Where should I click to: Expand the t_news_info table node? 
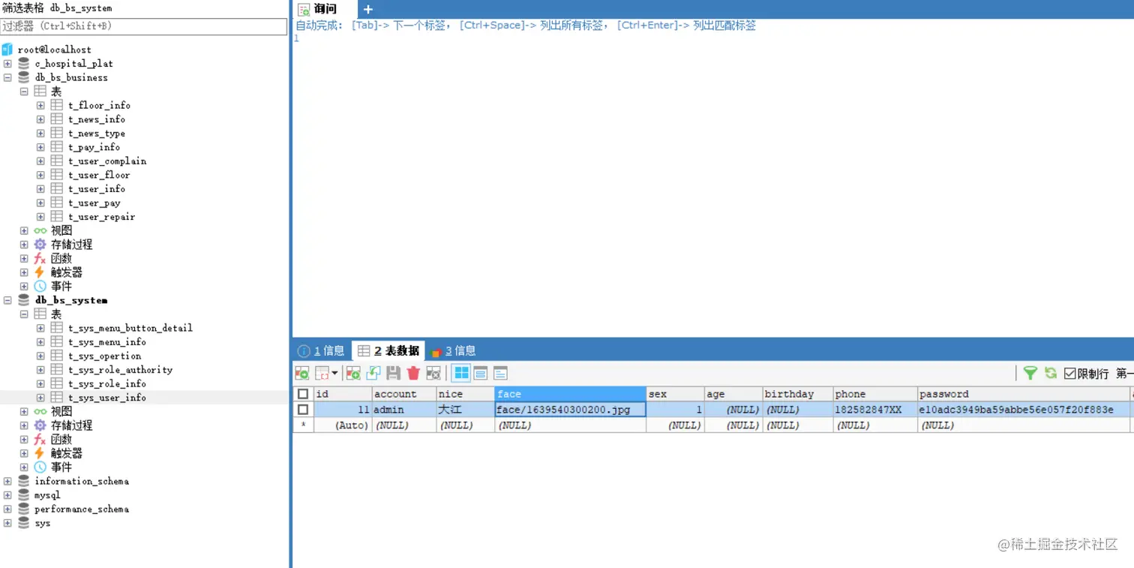40,119
